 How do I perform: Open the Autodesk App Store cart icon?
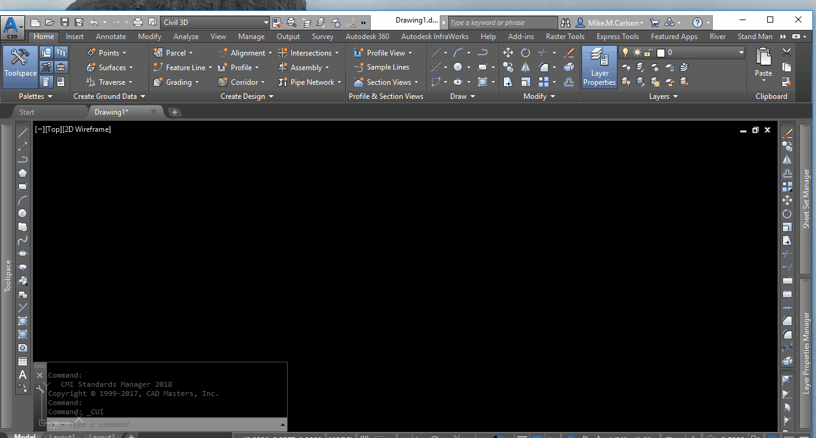655,23
